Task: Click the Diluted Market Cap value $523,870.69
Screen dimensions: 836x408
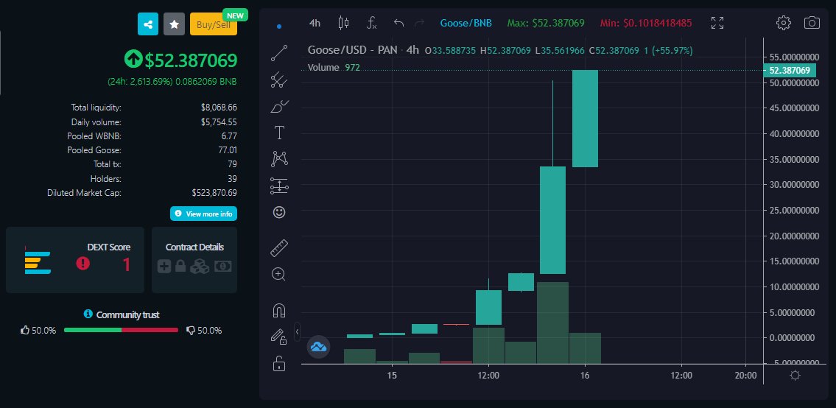Action: [214, 192]
